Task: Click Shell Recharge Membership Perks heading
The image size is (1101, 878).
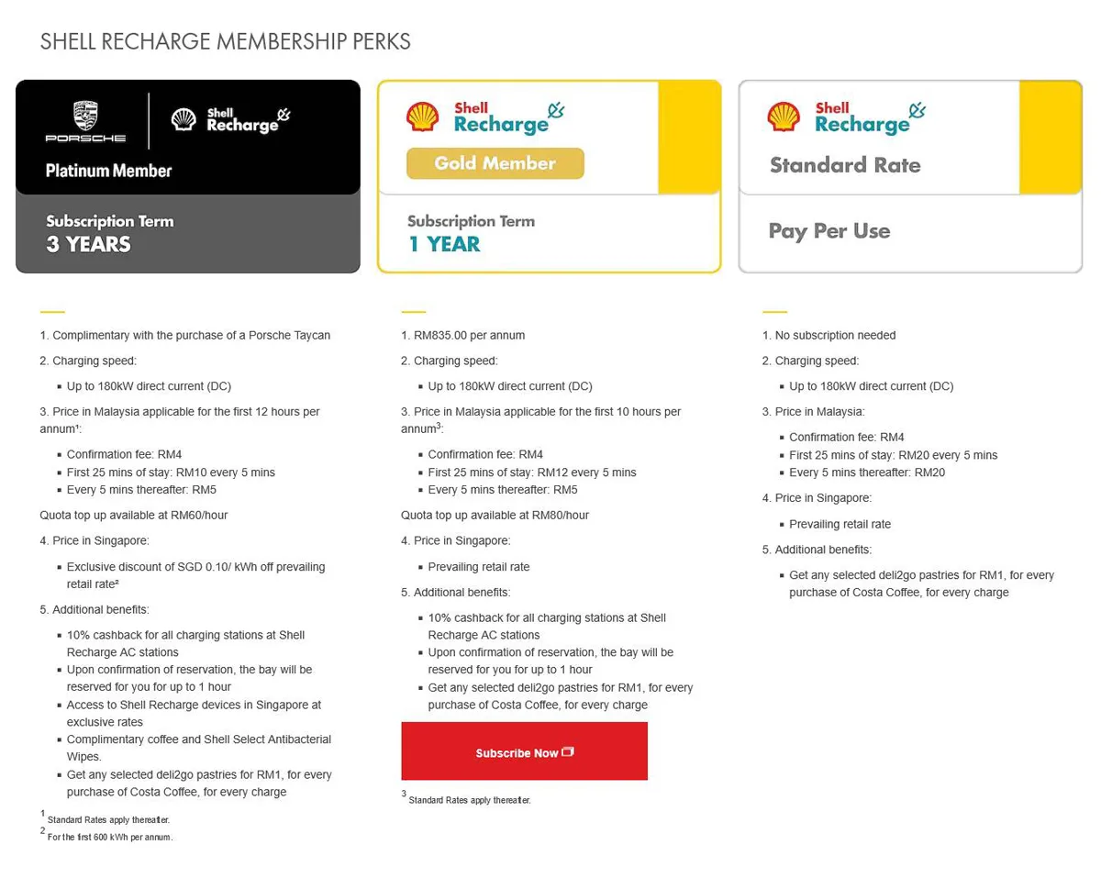Action: [x=226, y=41]
